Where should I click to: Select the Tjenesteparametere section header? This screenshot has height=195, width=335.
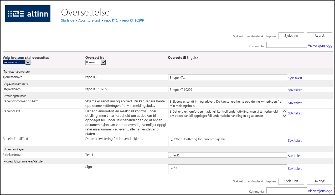(x=16, y=71)
